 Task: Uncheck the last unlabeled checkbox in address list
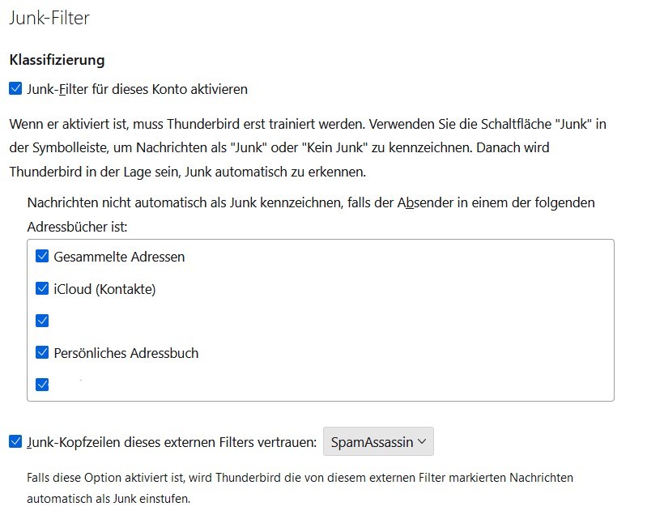coord(43,385)
